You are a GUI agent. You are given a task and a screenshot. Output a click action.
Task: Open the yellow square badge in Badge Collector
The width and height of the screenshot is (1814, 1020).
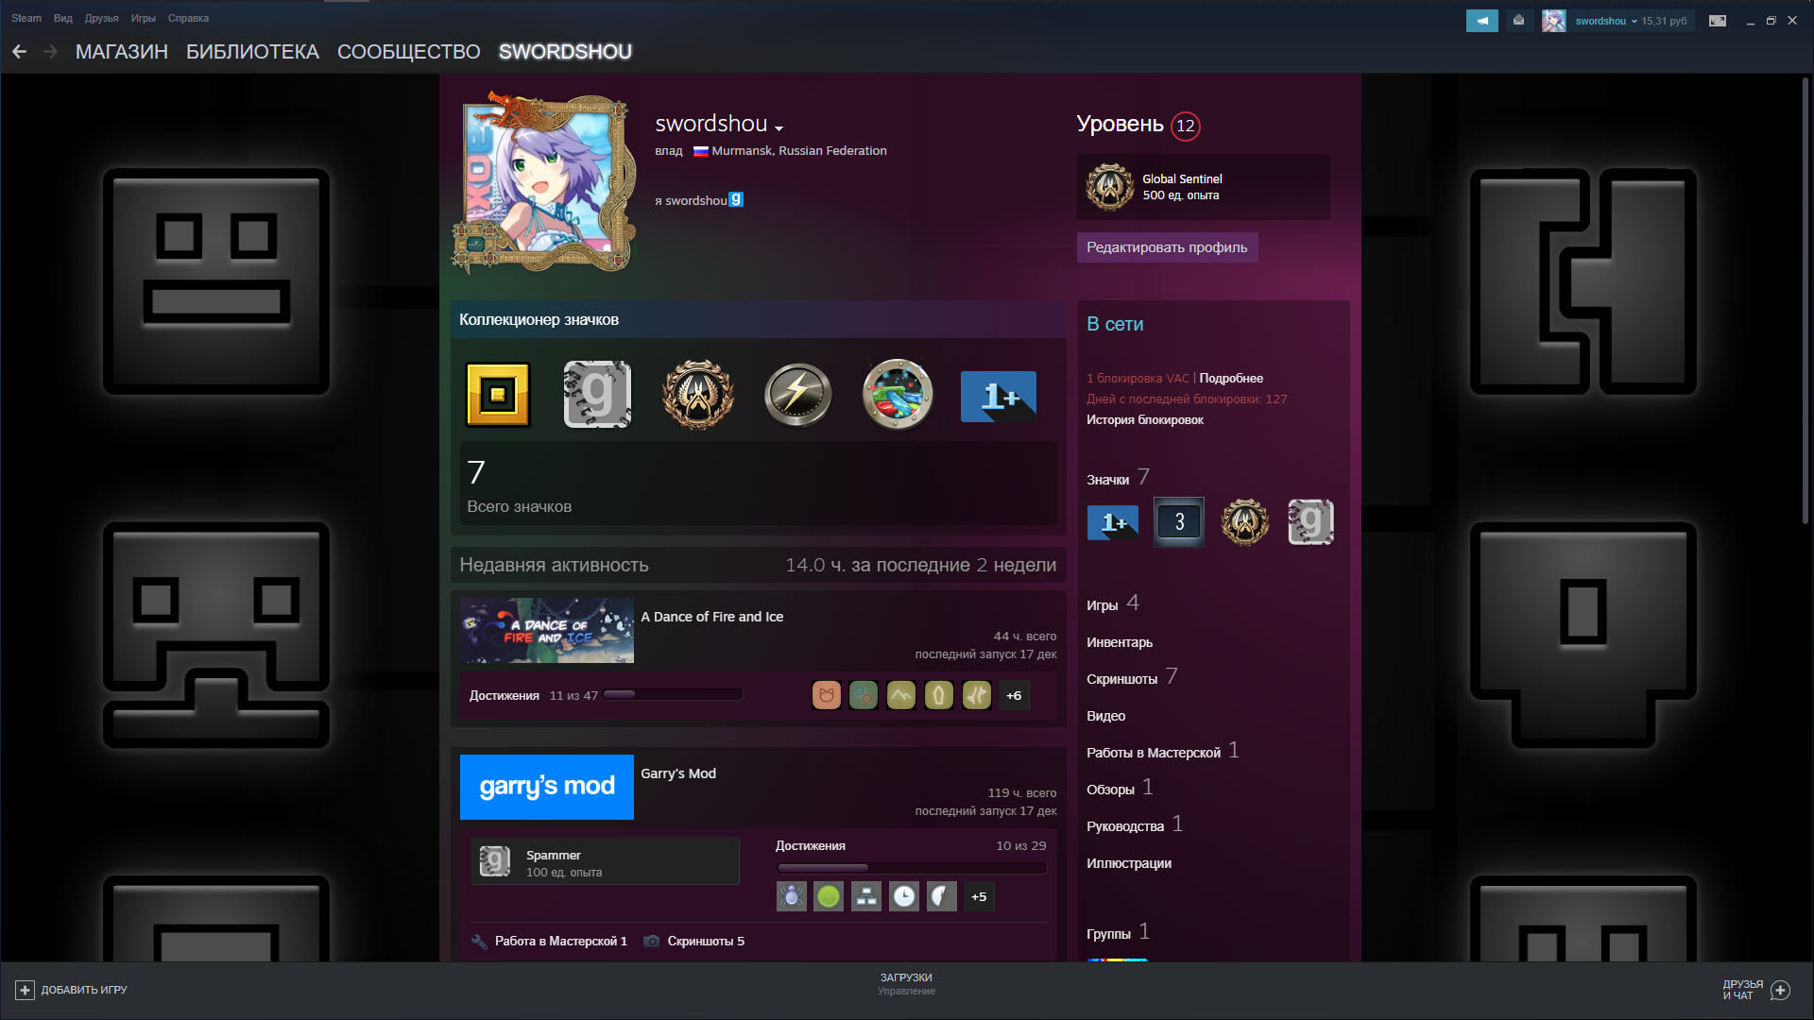(x=498, y=395)
